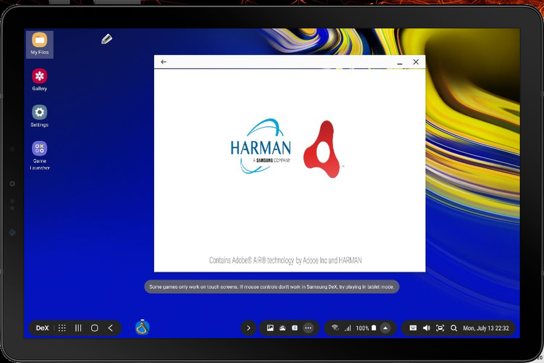Open the search magnifier icon
This screenshot has width=544, height=363.
click(454, 328)
